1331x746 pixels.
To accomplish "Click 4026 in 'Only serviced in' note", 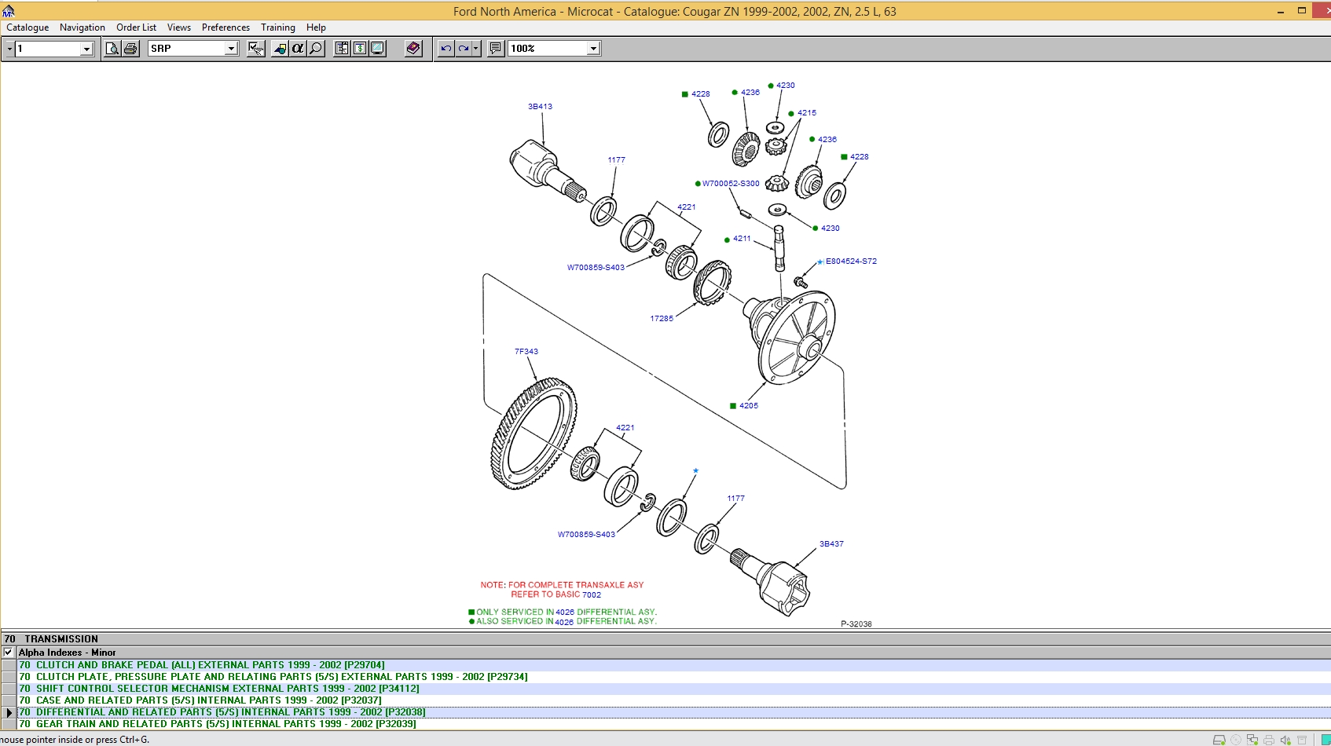I will tap(565, 613).
